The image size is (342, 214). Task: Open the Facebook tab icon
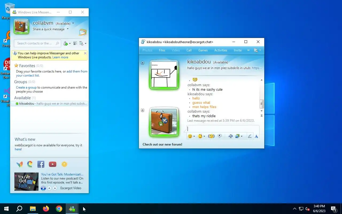point(41,164)
